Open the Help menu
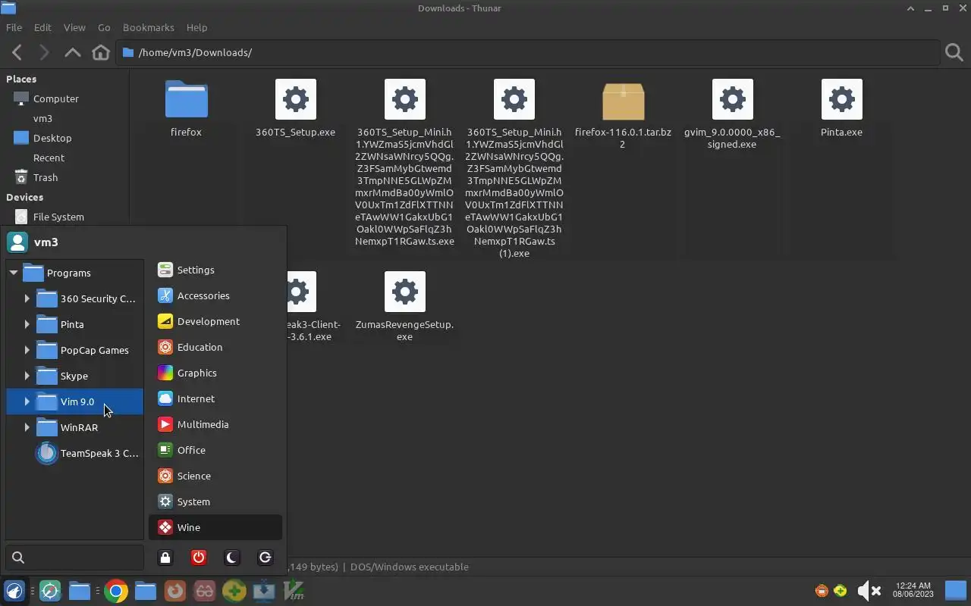The height and width of the screenshot is (606, 971). click(196, 27)
